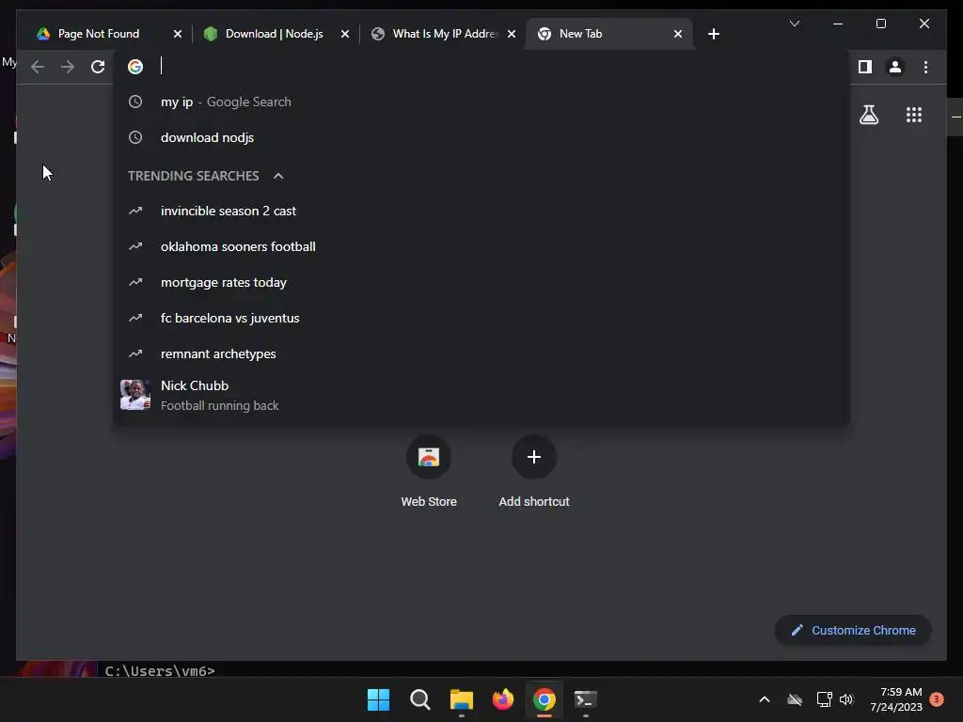
Task: Open notifications badge showing 3
Action: coord(937,699)
